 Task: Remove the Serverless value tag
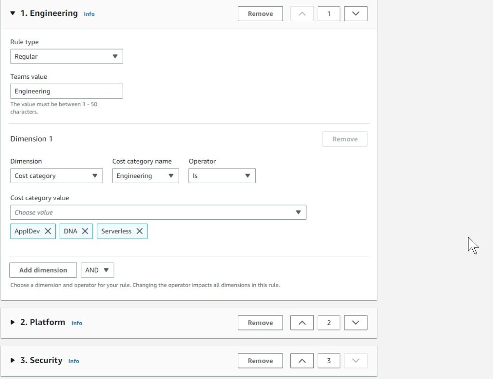pyautogui.click(x=140, y=231)
